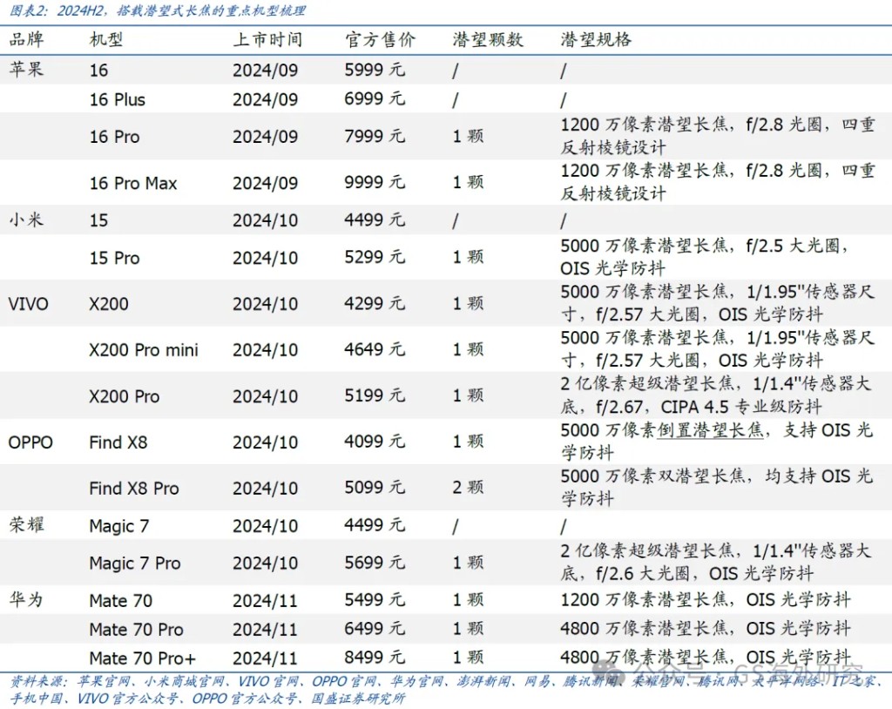
Task: Click the price "4299 元"
Action: pos(375,303)
